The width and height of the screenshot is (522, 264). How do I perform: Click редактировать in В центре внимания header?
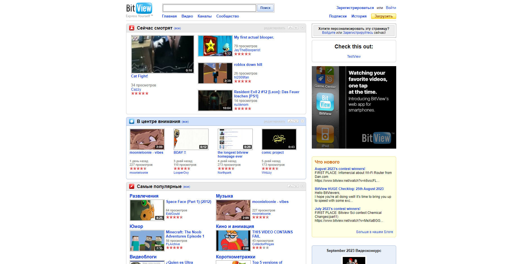click(275, 122)
